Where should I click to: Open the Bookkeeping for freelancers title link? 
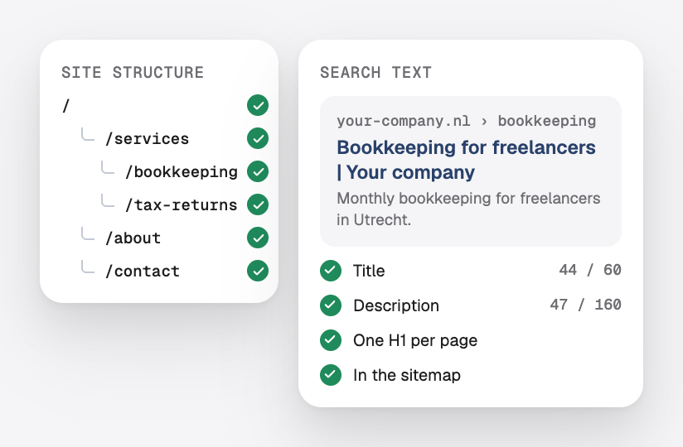[x=466, y=160]
